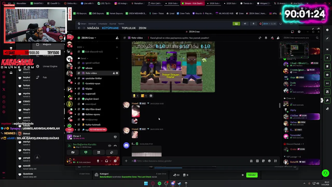
Task: Add channel to Genel category plus
Action: click(117, 58)
